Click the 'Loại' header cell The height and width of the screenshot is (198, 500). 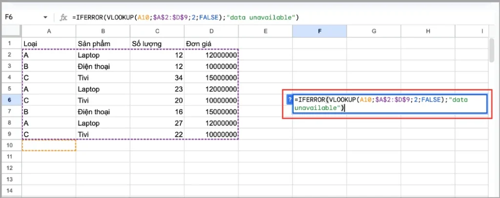pos(49,43)
